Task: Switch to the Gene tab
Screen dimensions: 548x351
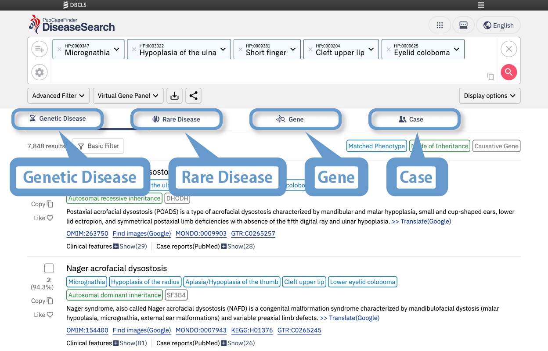Action: (x=295, y=119)
